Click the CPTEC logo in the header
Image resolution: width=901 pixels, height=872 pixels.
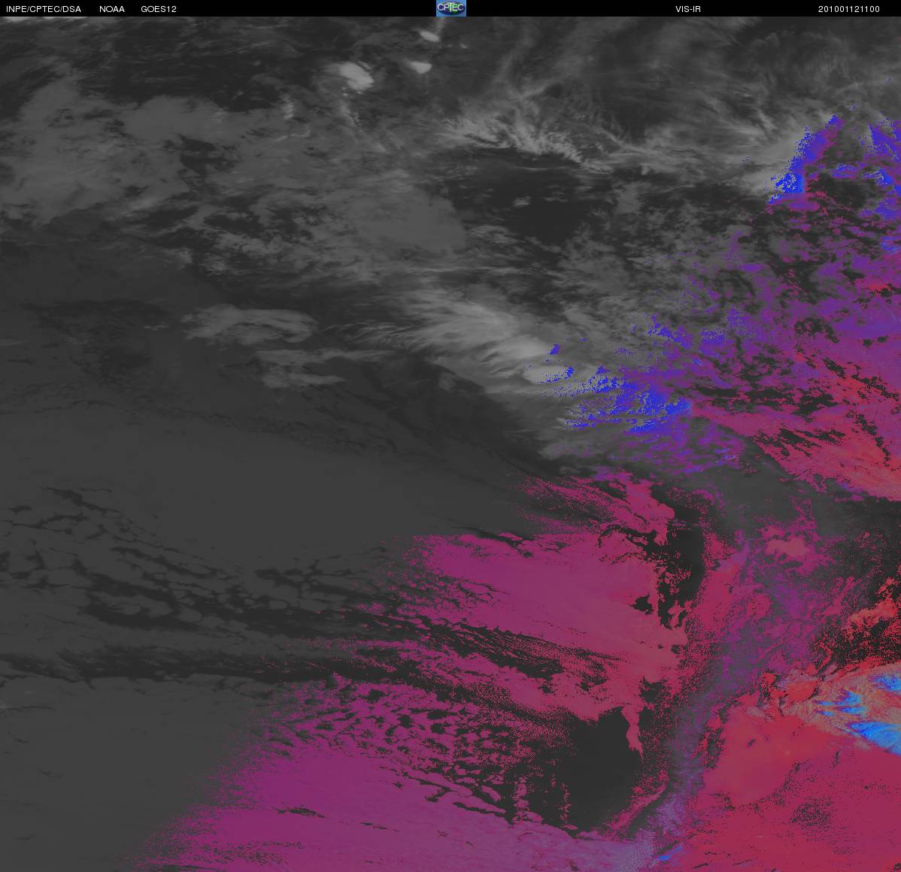point(451,8)
